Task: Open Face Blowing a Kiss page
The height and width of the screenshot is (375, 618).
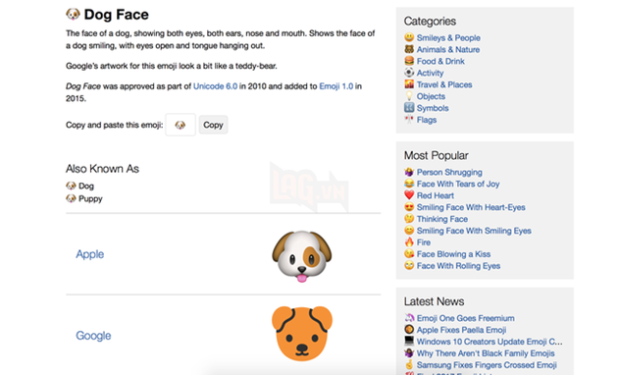Action: click(x=453, y=254)
